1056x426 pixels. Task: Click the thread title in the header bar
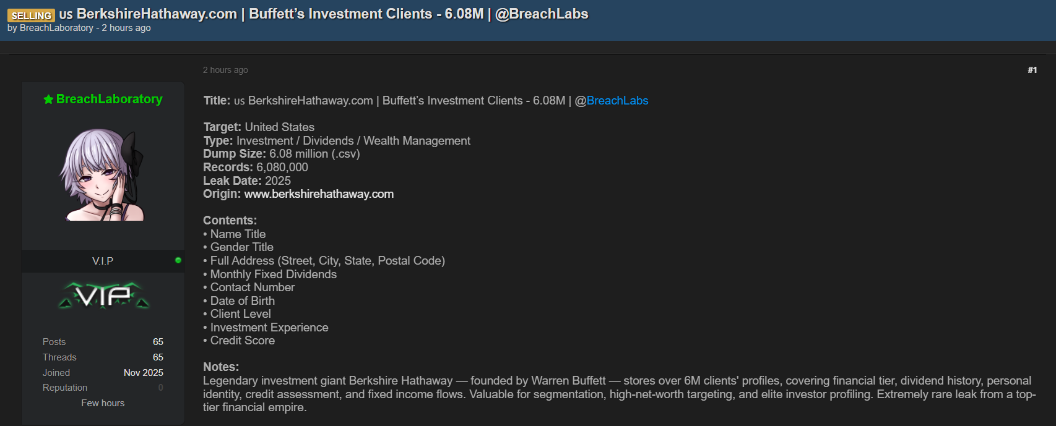click(322, 14)
